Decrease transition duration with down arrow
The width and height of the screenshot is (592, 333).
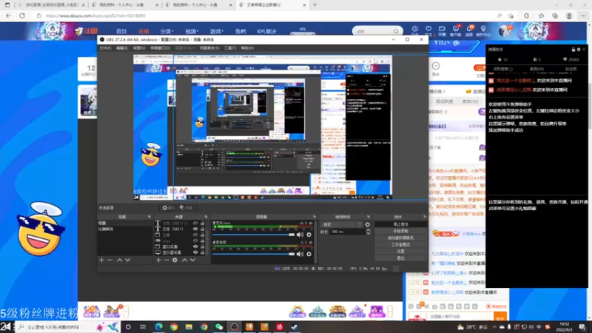click(x=368, y=233)
